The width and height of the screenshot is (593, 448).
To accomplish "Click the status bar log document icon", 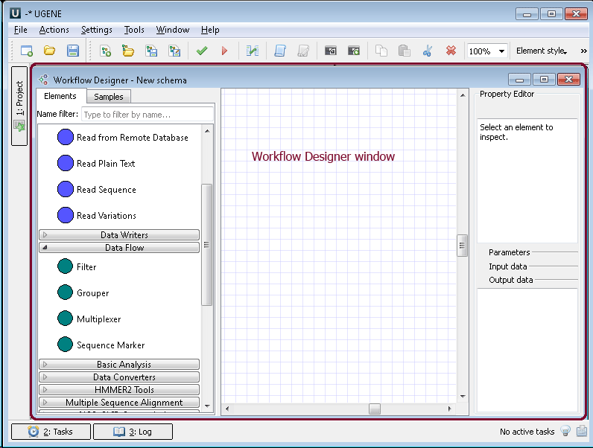I will tap(582, 431).
